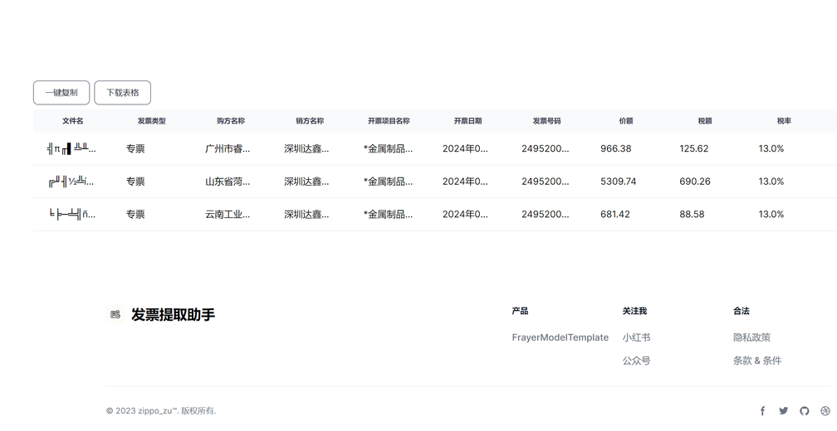Click the 购方名称 column header
Screen dimensions: 837x431
[x=231, y=121]
